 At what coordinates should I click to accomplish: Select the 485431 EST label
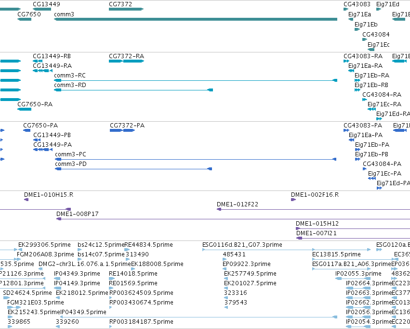(234, 254)
